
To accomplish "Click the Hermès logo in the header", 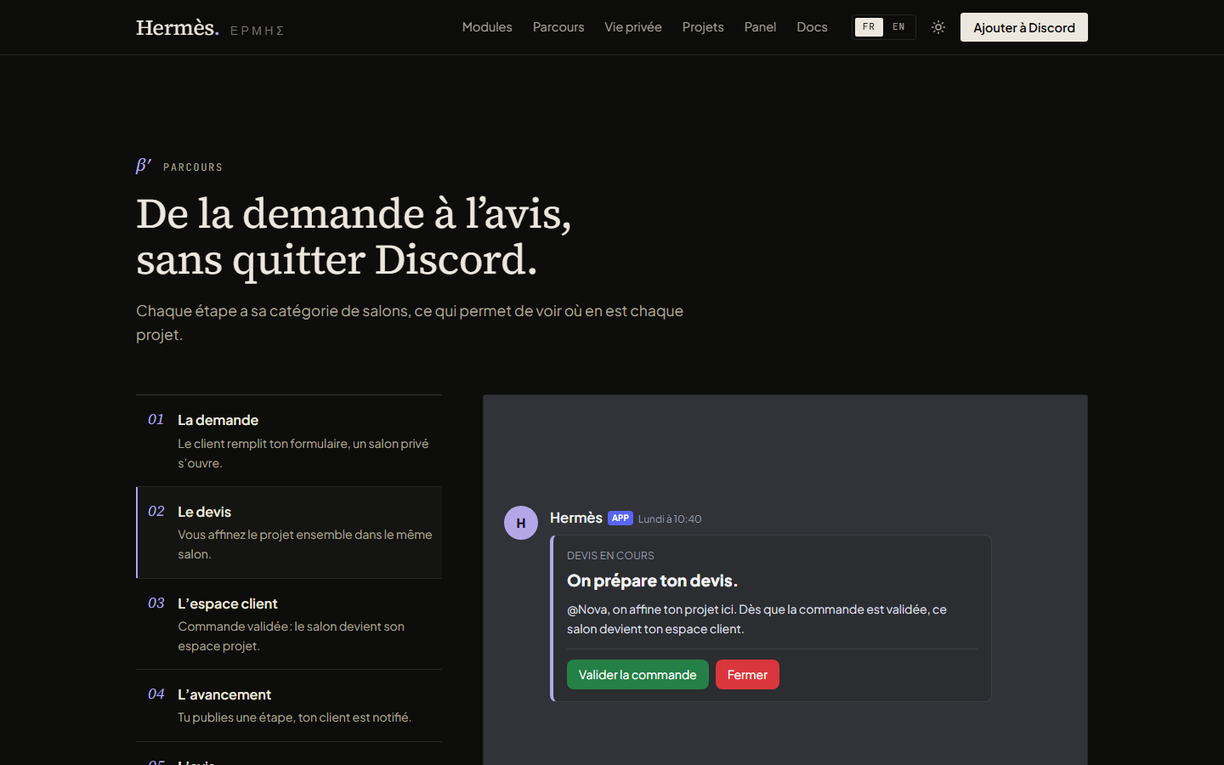I will (210, 28).
